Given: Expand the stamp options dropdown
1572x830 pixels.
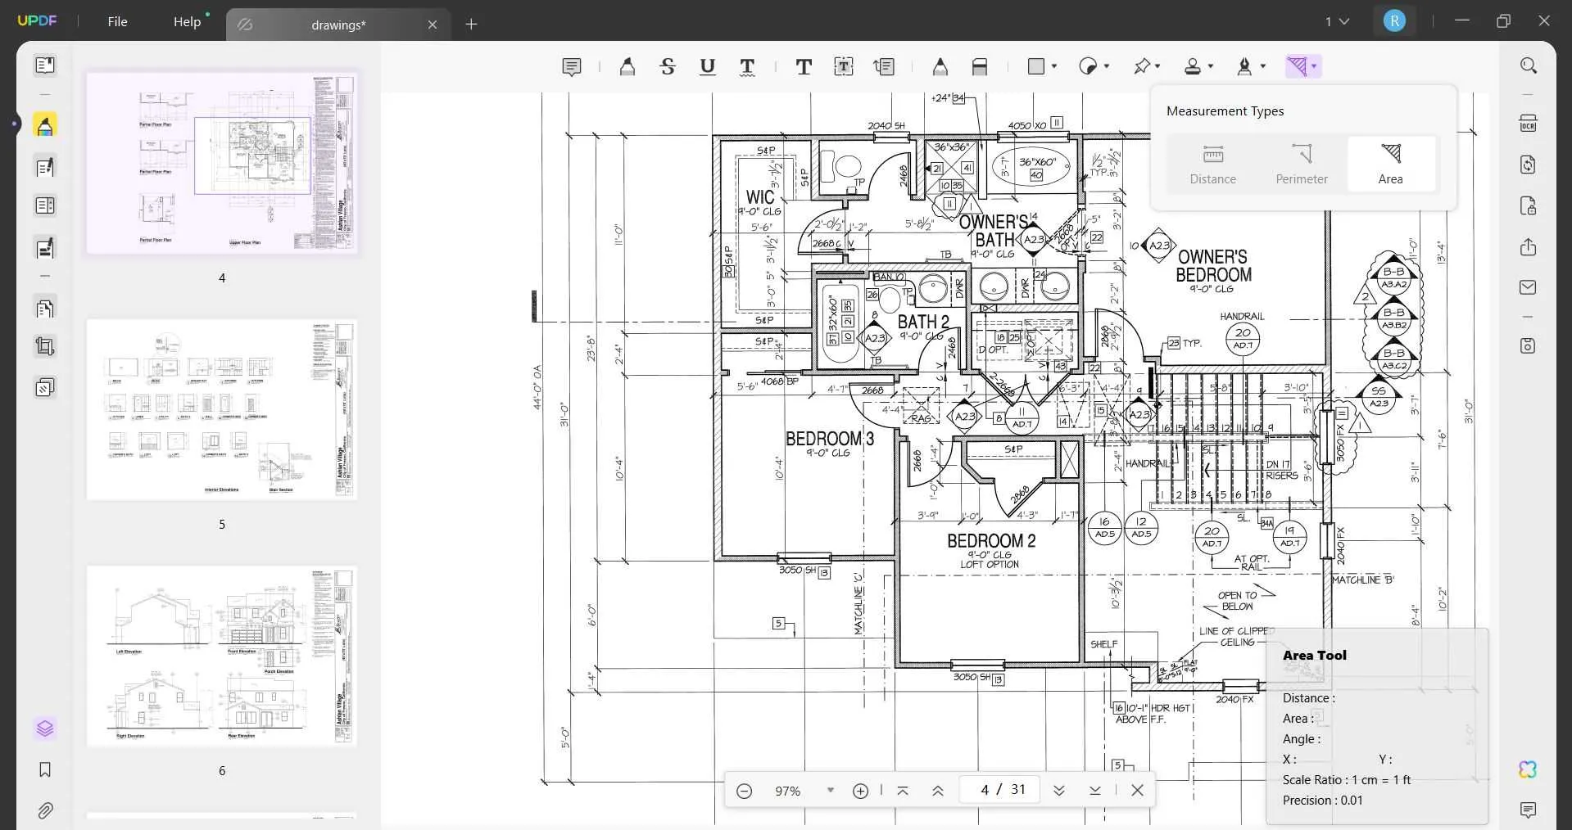Looking at the screenshot, I should [1211, 66].
